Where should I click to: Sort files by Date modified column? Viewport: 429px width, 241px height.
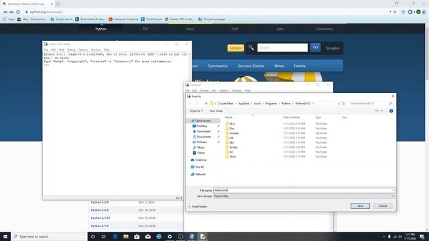click(292, 117)
